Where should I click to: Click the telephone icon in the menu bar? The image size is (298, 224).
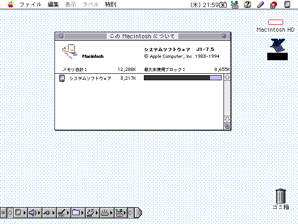[x=235, y=5]
